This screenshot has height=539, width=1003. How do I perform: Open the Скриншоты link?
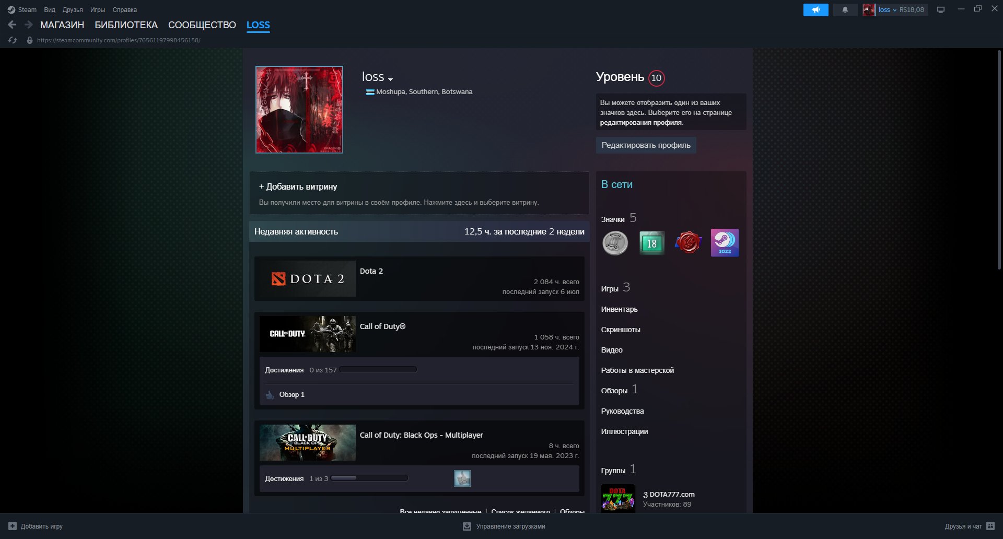pyautogui.click(x=621, y=330)
